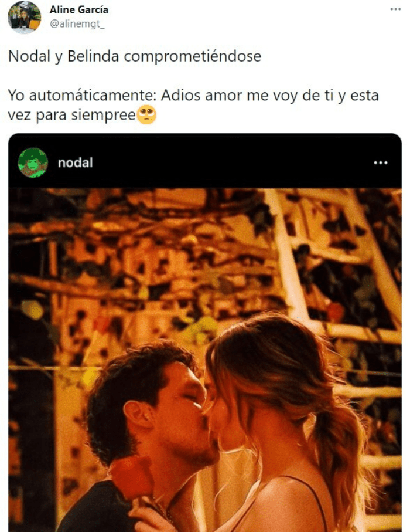This screenshot has height=532, width=410.
Task: Open Aline García's profile picture
Action: tap(24, 17)
